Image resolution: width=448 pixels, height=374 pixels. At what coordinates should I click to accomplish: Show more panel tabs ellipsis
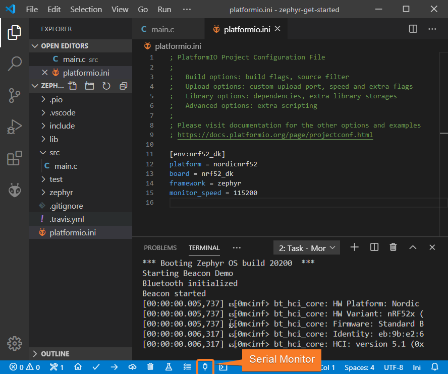click(x=237, y=247)
